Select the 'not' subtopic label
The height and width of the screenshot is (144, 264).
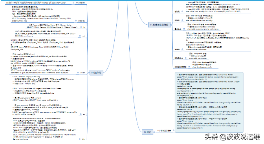click(84, 36)
